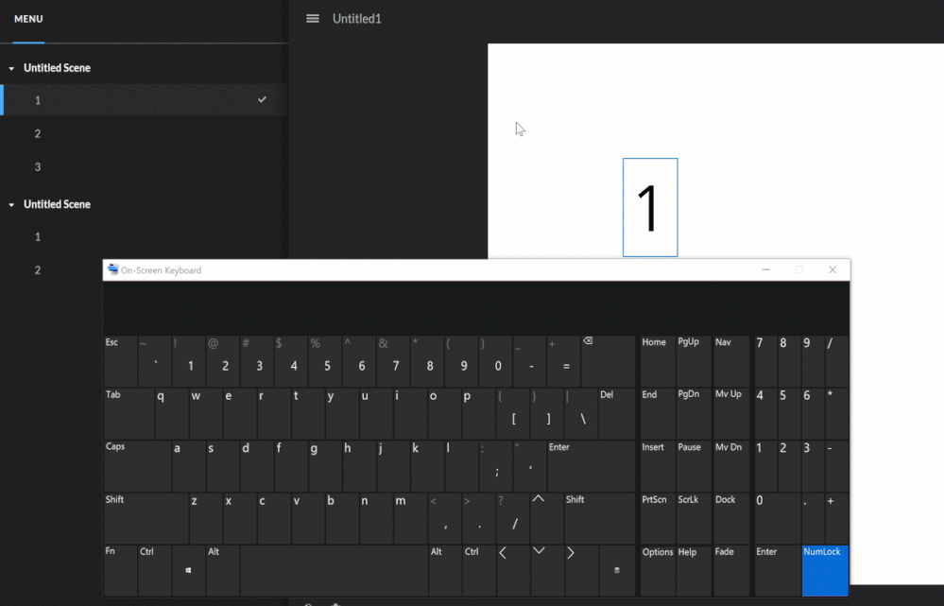944x606 pixels.
Task: Collapse the second Untitled Scene group
Action: point(11,205)
